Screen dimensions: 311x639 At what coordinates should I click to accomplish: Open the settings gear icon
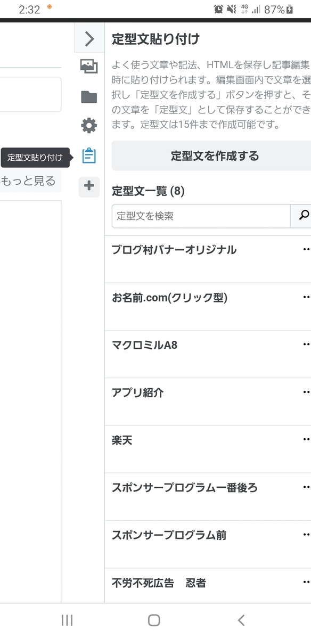(x=89, y=125)
